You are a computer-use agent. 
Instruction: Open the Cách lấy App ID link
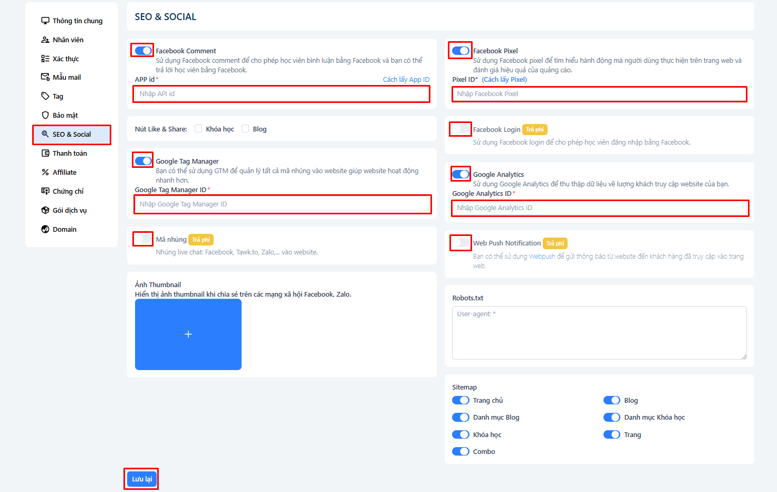point(406,79)
